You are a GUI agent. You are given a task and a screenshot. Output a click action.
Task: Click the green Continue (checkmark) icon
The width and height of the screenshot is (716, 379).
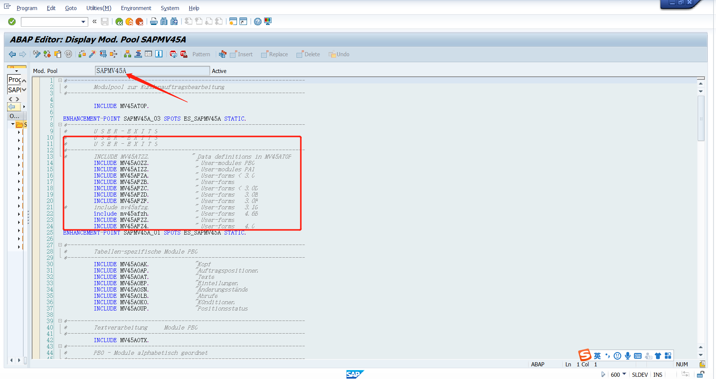click(12, 21)
